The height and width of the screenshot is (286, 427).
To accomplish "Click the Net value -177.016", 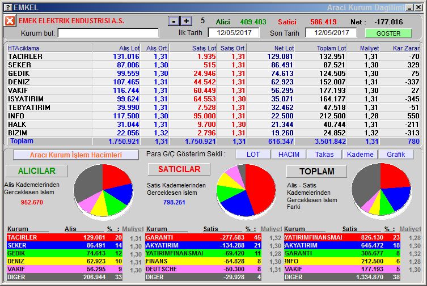I will pos(388,22).
